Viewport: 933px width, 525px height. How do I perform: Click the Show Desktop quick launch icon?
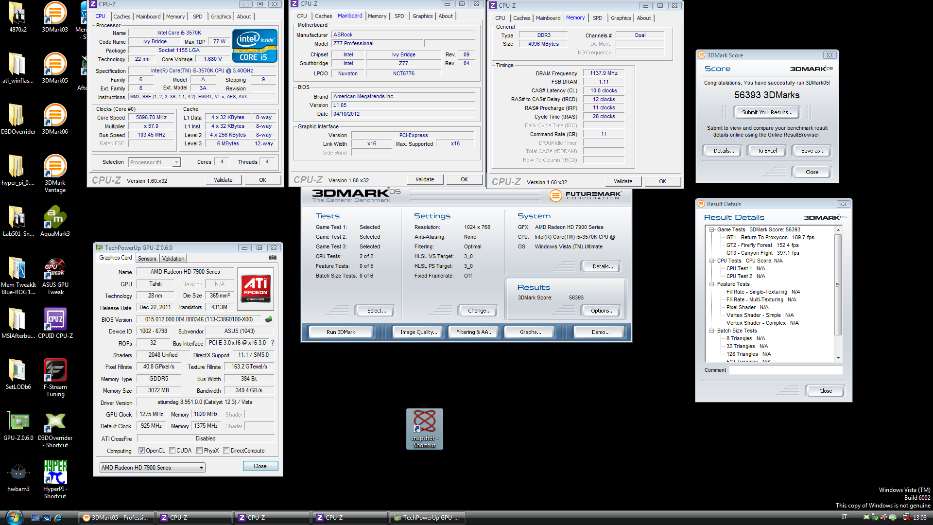(x=35, y=518)
